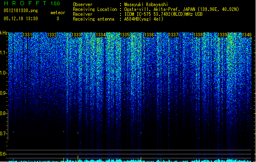Viewport: 256px width, 162px height.
Task: Click the 1332 time marker
Action: (x=52, y=35)
